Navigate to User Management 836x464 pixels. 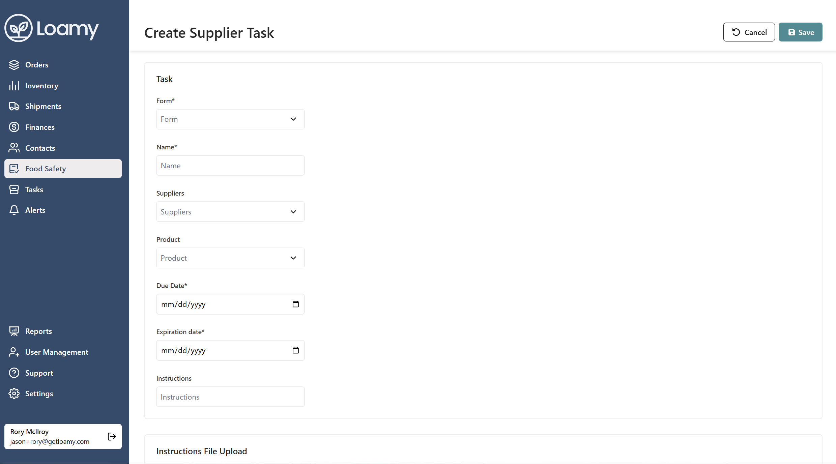(57, 352)
